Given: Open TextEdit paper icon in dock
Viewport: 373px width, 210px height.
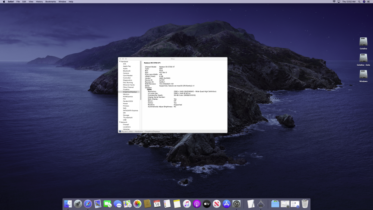Looking at the screenshot, I should click(251, 204).
